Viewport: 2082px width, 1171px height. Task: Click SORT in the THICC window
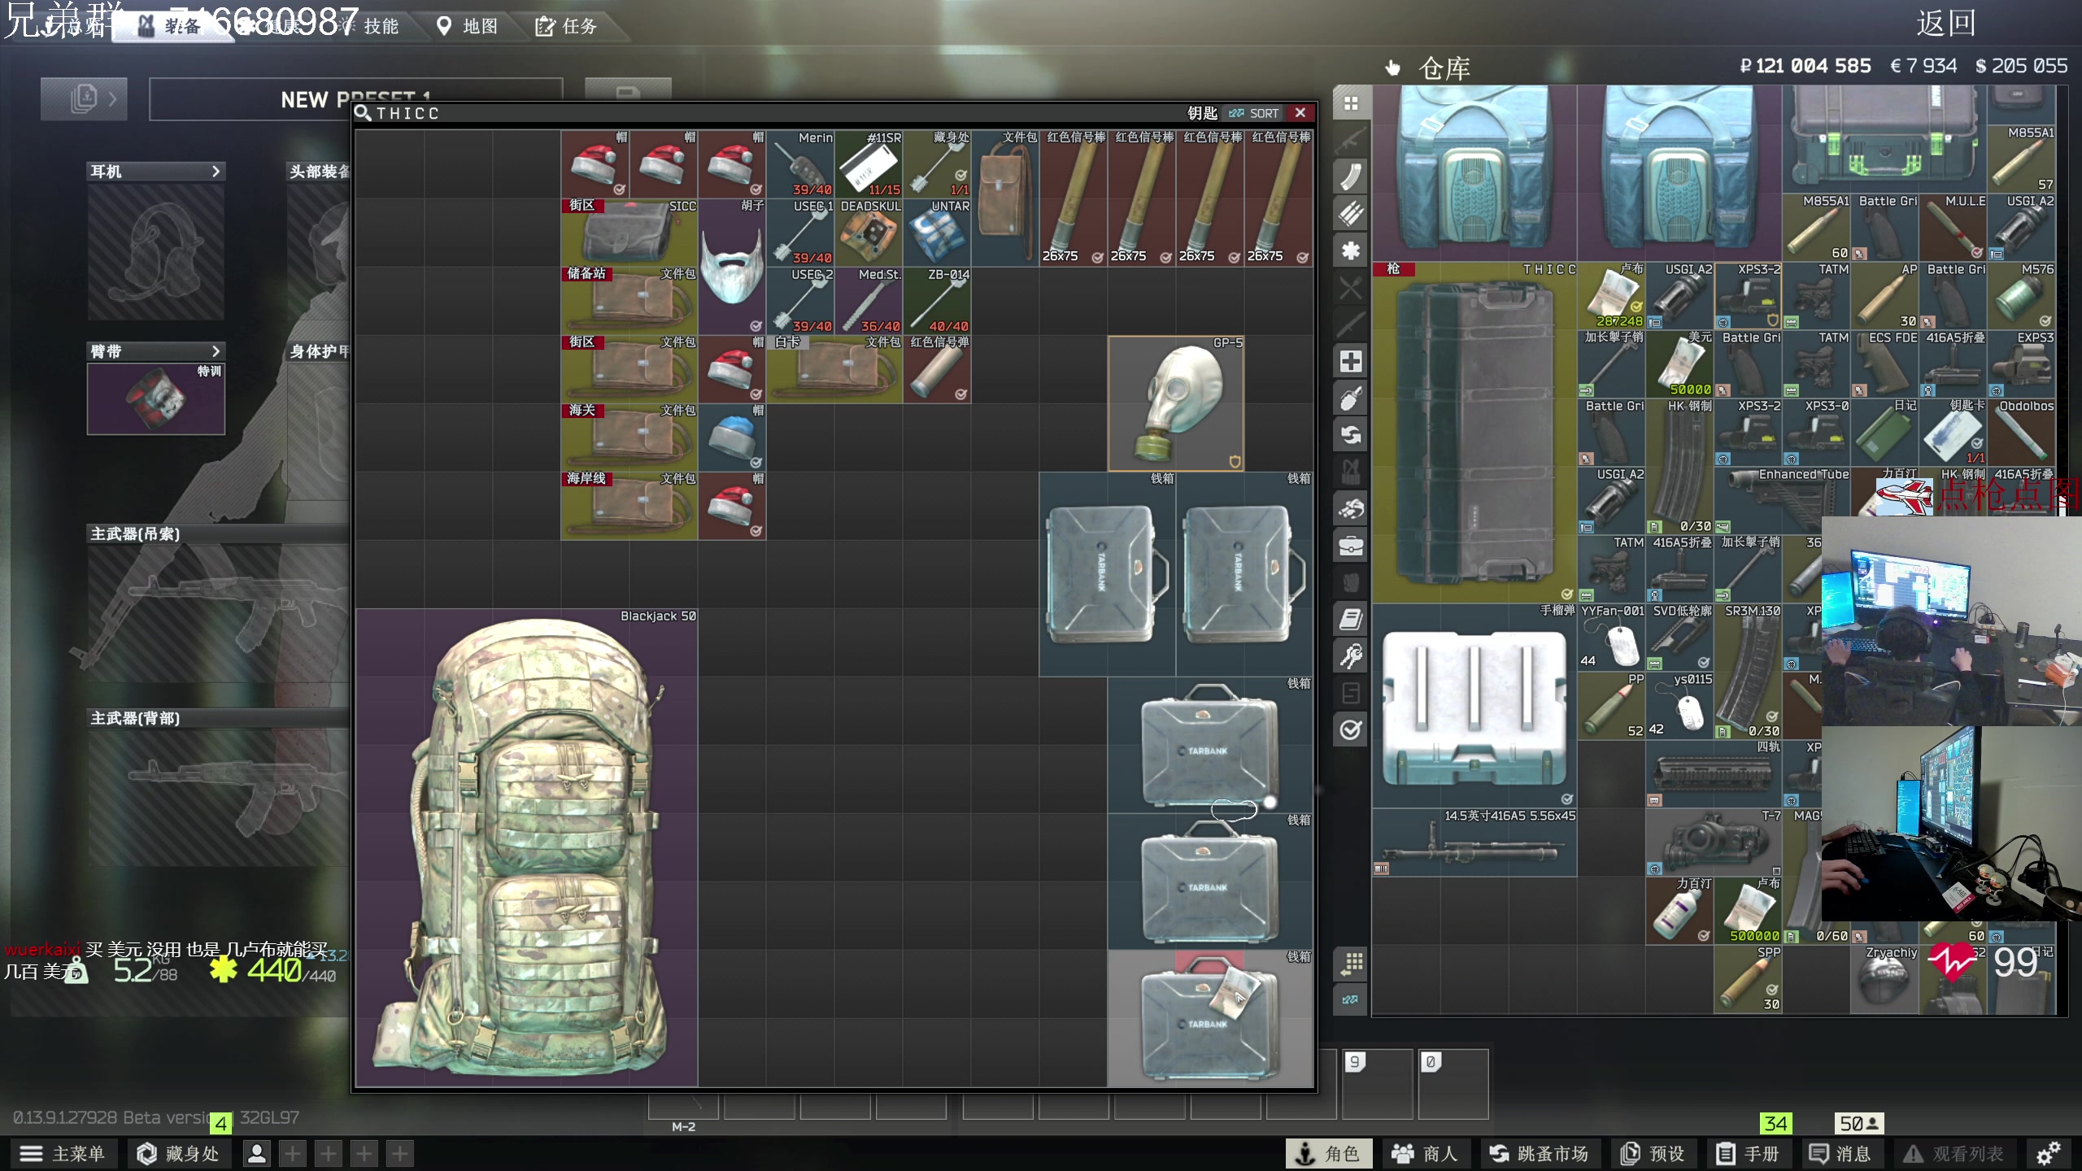pos(1254,113)
